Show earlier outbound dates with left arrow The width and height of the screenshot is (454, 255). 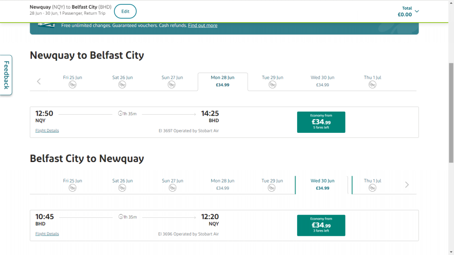point(39,81)
